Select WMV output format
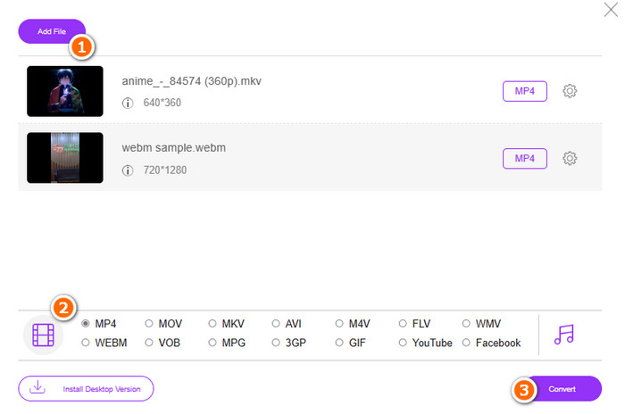This screenshot has height=414, width=625. click(466, 324)
